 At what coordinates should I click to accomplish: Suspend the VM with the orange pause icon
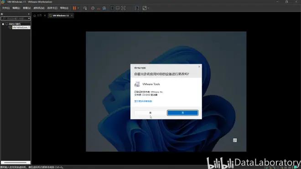coord(74,8)
